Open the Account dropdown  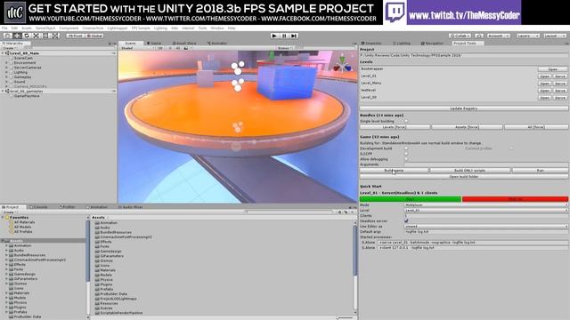tap(499, 36)
